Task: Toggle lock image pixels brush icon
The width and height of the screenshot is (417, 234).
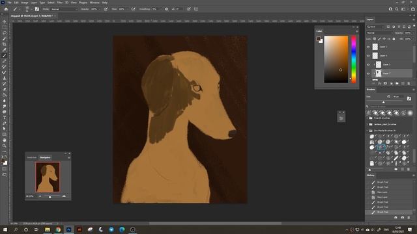Action: 379,39
